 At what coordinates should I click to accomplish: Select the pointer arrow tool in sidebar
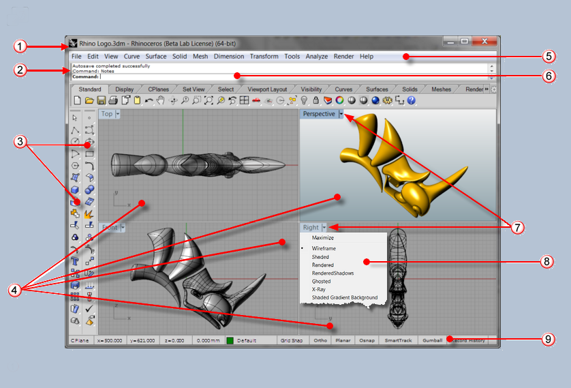click(x=75, y=118)
